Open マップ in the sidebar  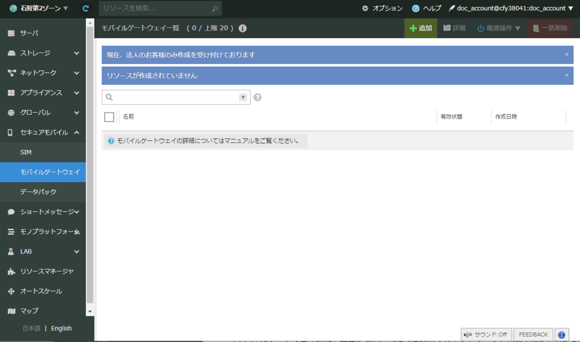(29, 311)
